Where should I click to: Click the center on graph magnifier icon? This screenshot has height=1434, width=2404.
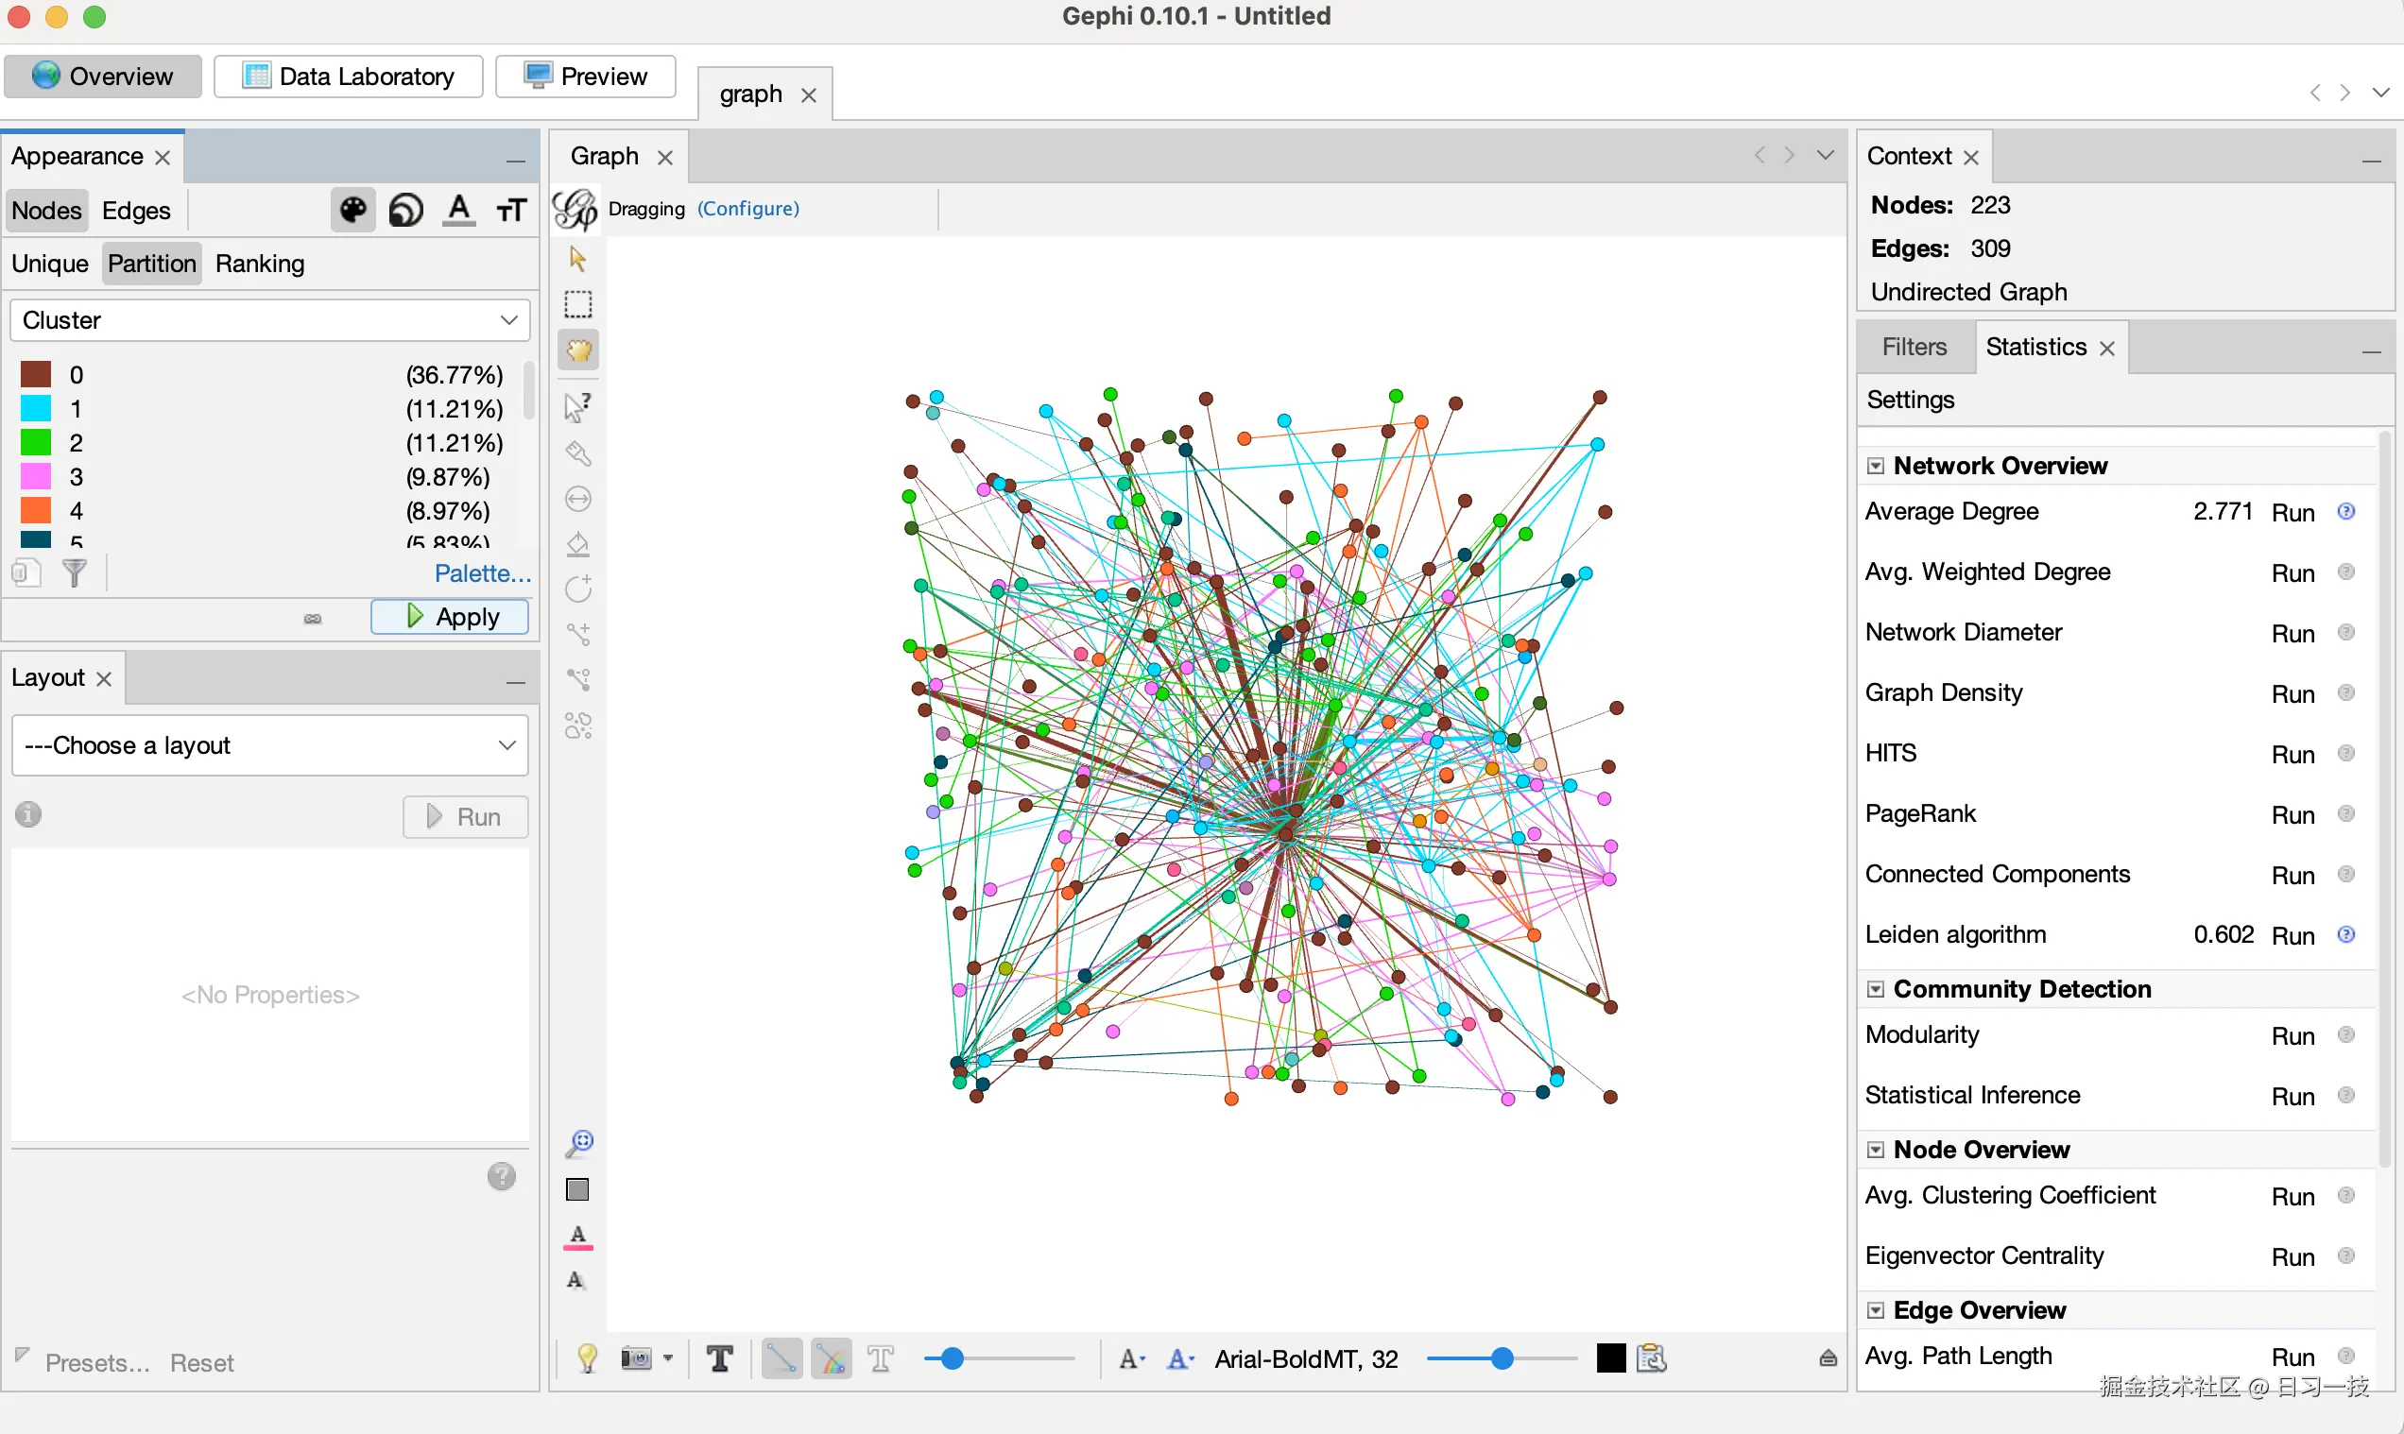click(x=578, y=1144)
